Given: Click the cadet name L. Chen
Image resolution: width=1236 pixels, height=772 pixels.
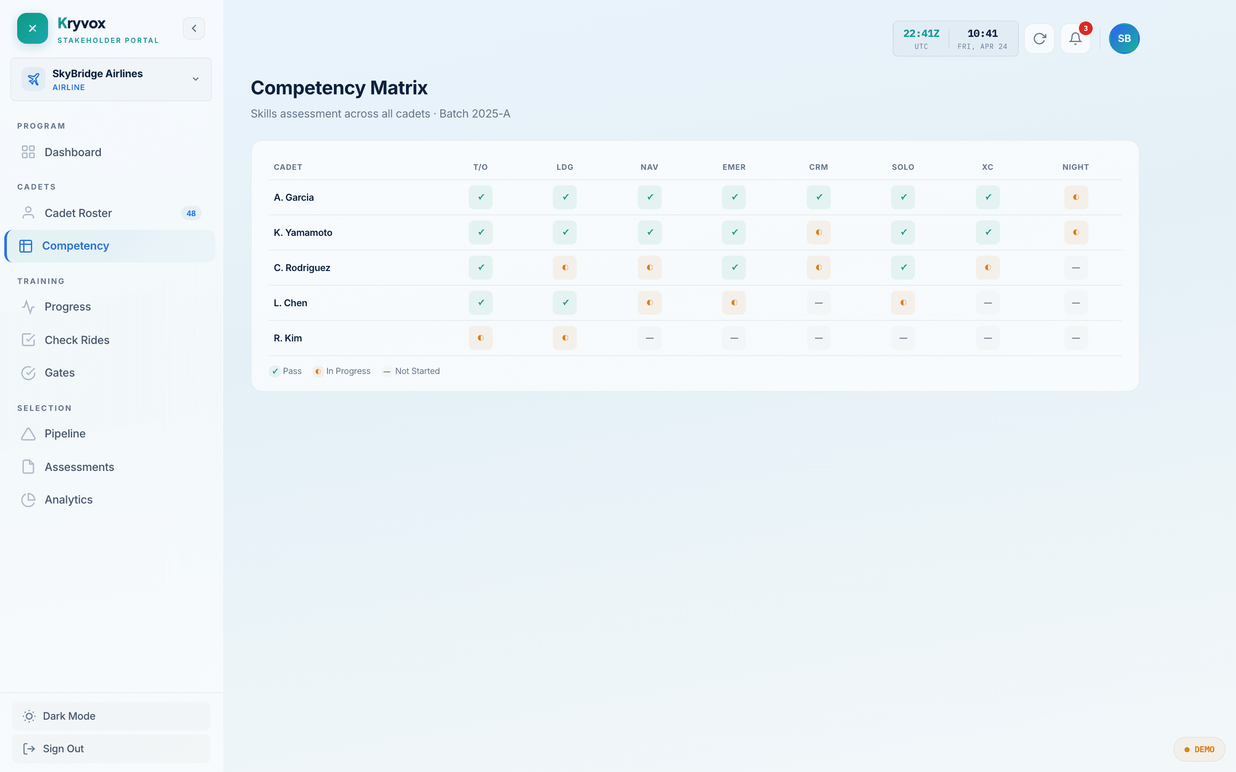Looking at the screenshot, I should [x=290, y=303].
